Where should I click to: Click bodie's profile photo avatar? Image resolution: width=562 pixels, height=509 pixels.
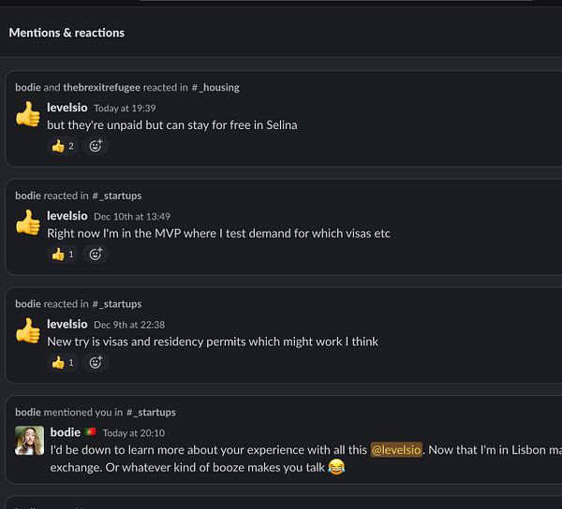pos(29,441)
